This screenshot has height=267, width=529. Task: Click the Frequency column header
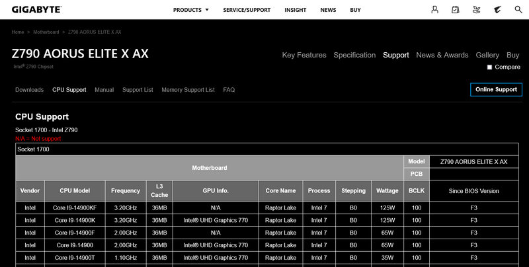pos(126,191)
